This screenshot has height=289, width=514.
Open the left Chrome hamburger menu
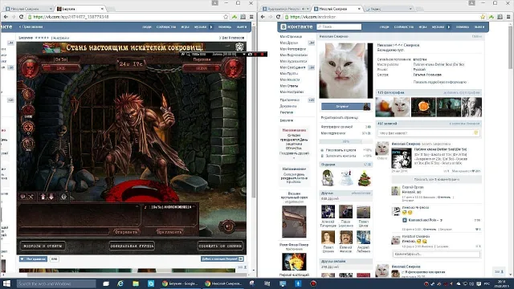coord(251,17)
